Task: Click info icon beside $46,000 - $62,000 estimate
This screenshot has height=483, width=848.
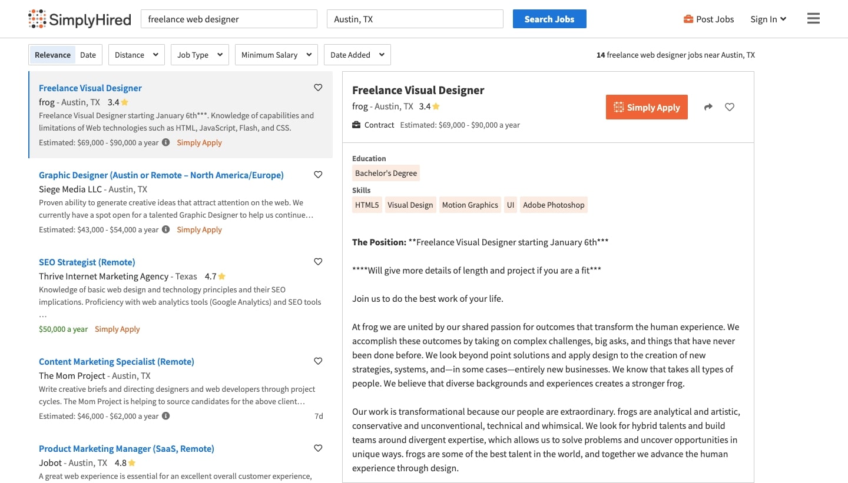Action: (x=166, y=416)
